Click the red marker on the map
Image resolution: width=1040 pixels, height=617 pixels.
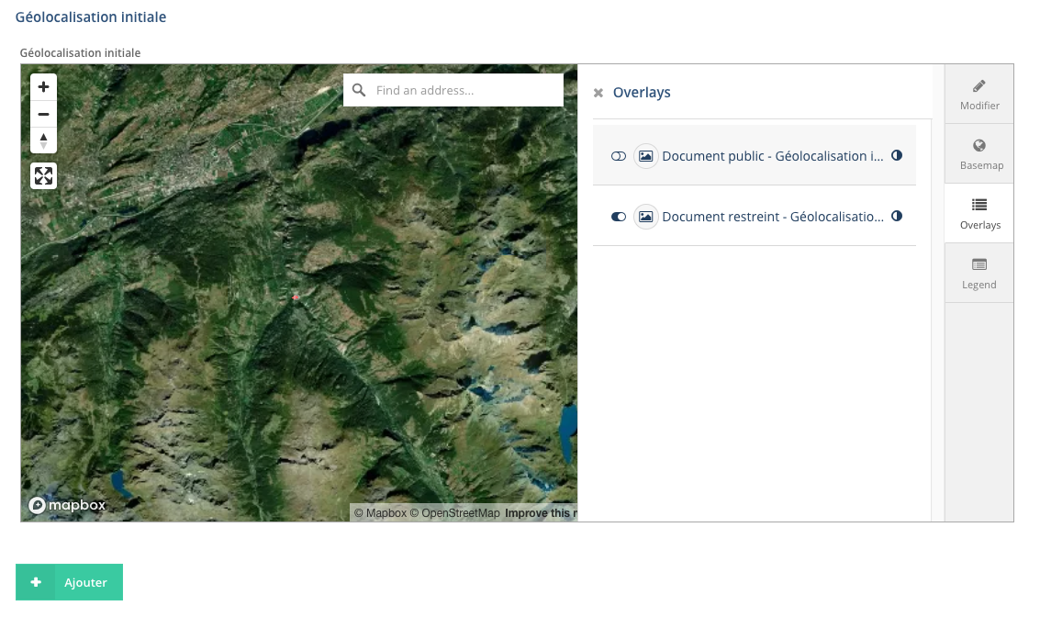(296, 297)
